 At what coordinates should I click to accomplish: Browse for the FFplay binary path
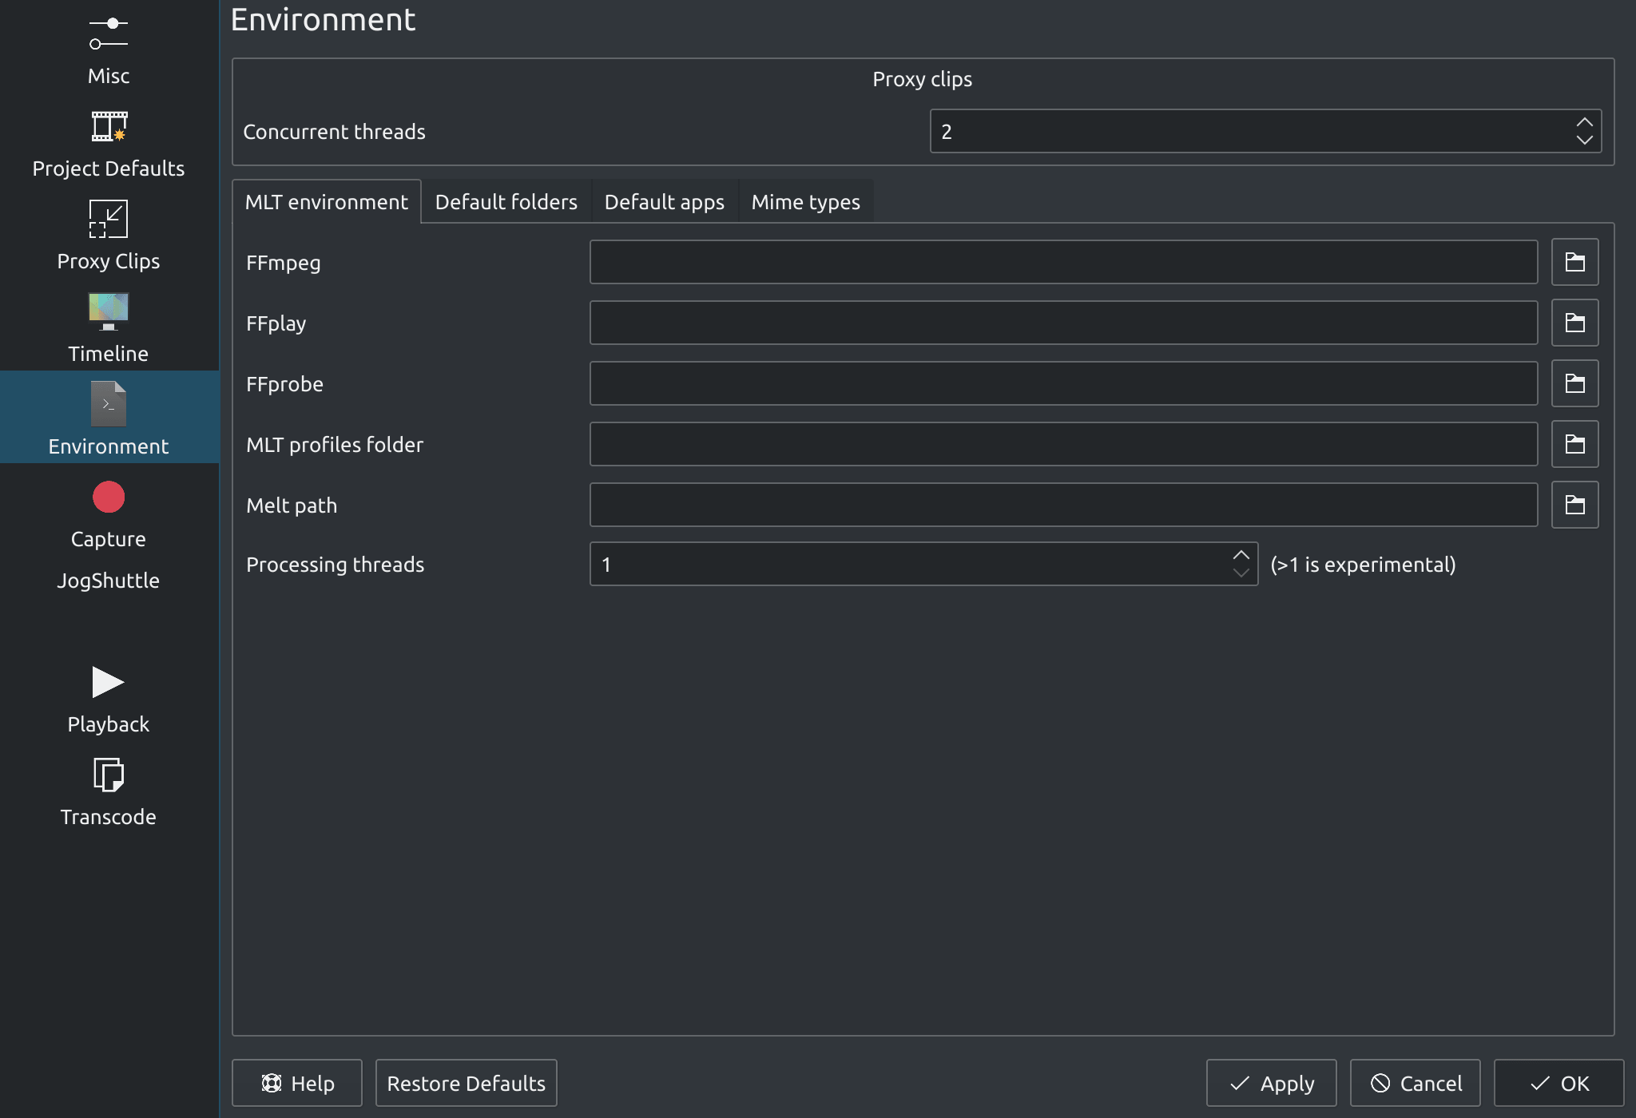tap(1574, 323)
